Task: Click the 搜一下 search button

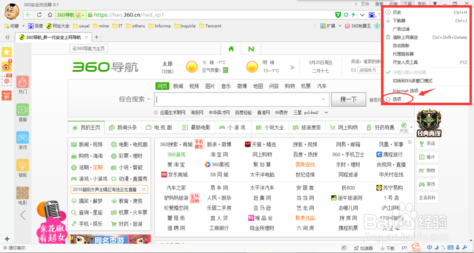Action: [348, 99]
